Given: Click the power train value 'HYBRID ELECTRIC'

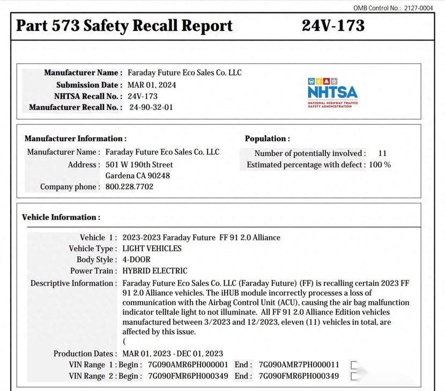Looking at the screenshot, I should click(155, 270).
